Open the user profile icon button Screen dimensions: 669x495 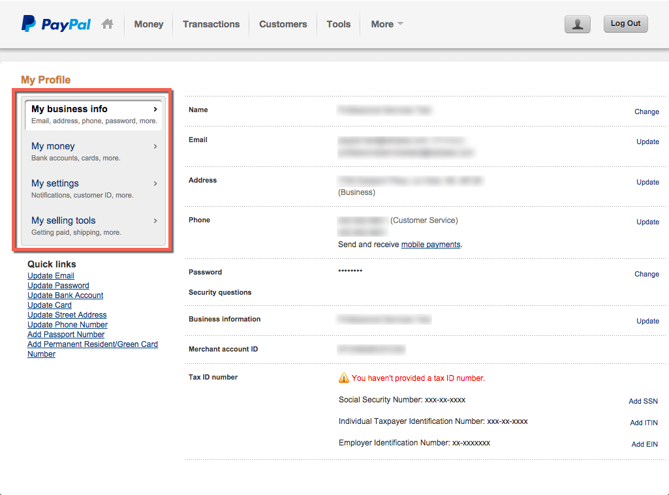click(x=577, y=24)
